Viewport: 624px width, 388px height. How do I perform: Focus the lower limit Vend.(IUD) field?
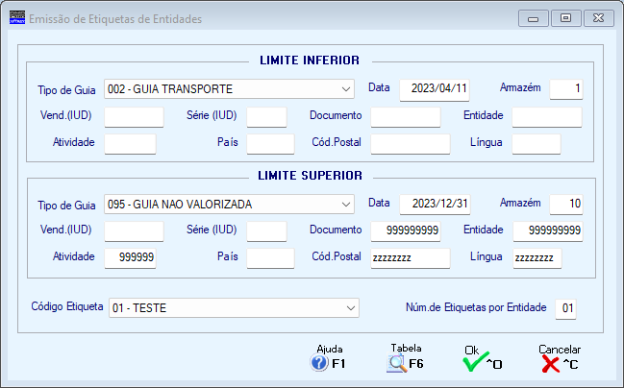click(134, 117)
